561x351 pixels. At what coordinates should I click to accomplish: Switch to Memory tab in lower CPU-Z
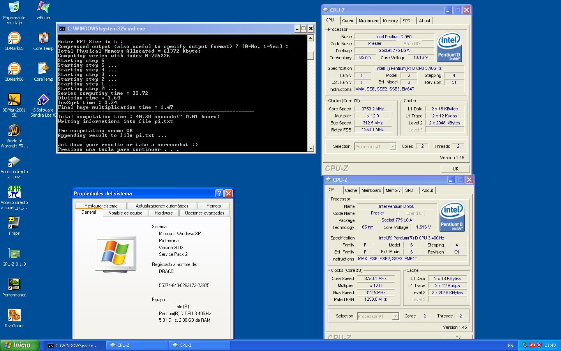(x=393, y=191)
